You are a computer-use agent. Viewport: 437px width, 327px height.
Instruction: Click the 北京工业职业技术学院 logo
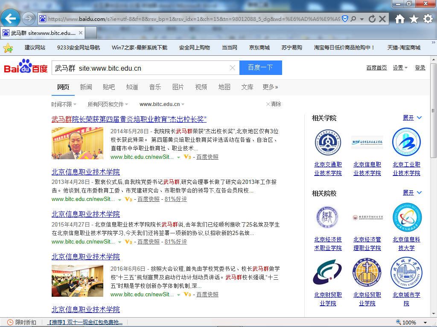pos(406,142)
